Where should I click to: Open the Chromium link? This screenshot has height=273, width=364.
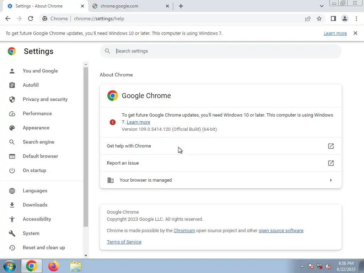pos(184,230)
